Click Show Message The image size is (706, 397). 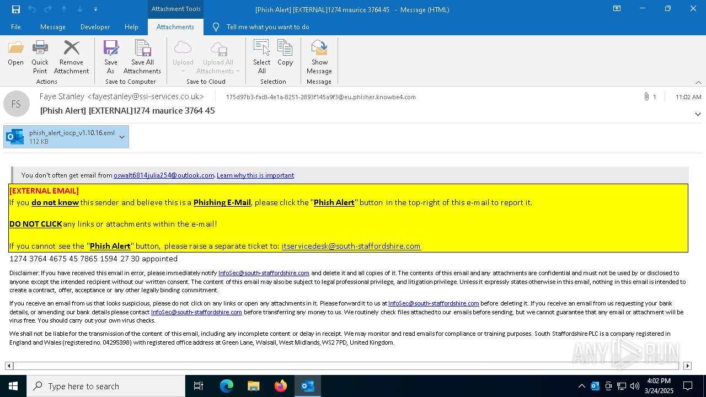click(x=319, y=57)
